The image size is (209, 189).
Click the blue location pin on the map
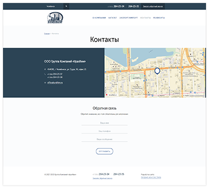tap(157, 71)
